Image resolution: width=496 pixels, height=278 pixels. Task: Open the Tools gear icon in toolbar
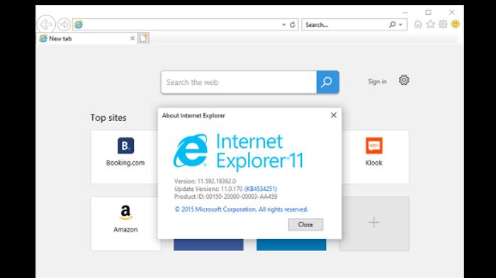click(x=443, y=24)
